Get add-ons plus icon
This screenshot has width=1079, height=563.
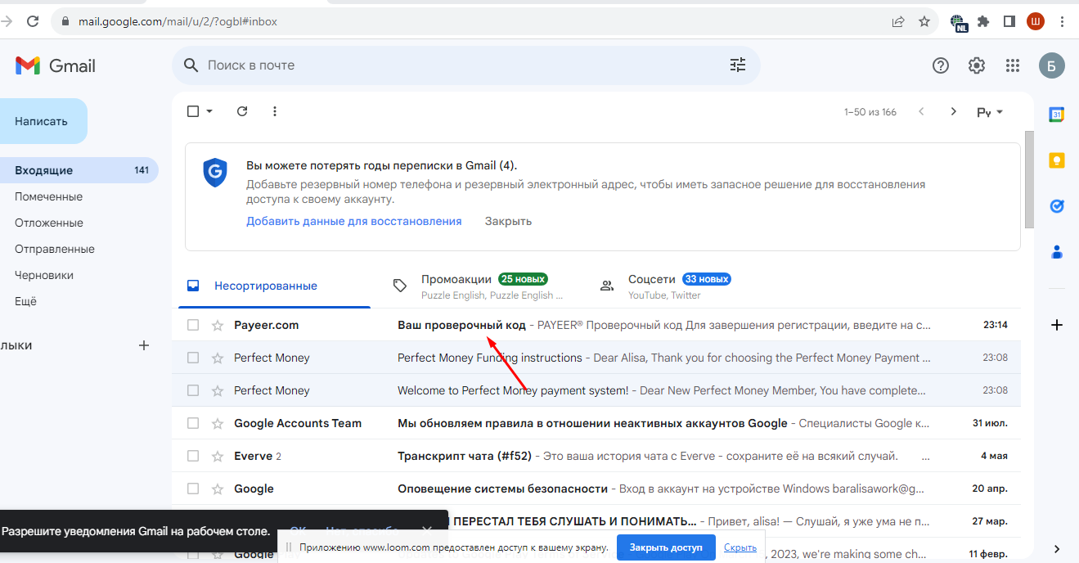[x=1056, y=325]
